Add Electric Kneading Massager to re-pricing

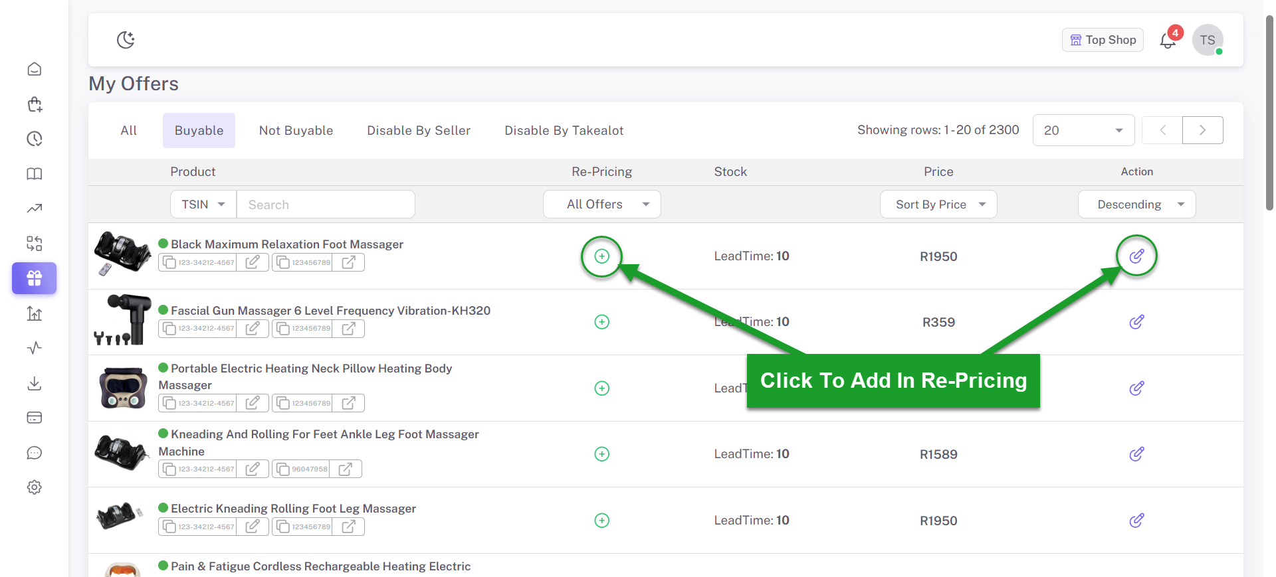pyautogui.click(x=601, y=521)
